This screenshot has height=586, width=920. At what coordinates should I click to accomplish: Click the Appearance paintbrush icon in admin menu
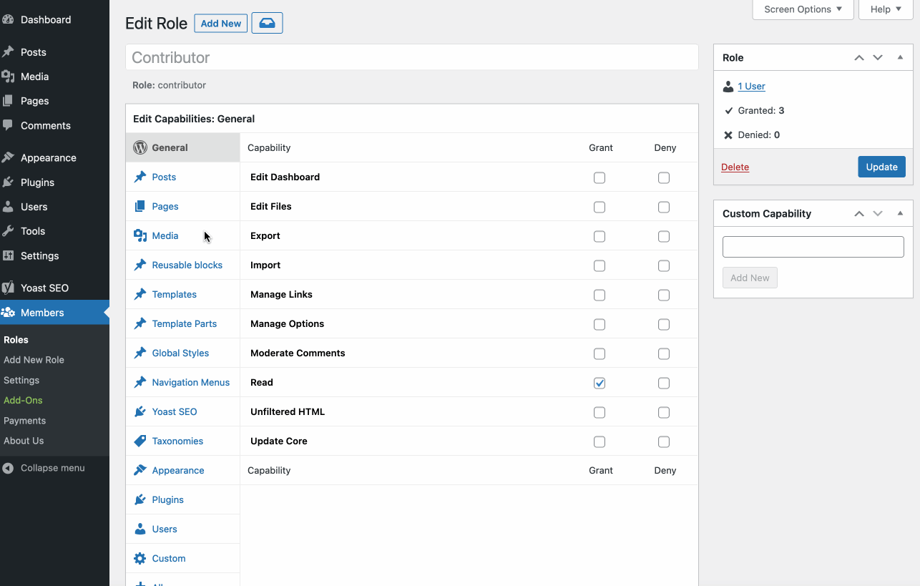(8, 157)
